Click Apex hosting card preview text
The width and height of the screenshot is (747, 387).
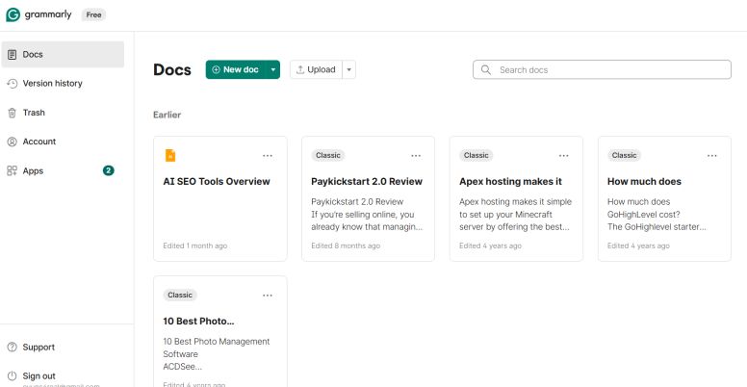515,215
